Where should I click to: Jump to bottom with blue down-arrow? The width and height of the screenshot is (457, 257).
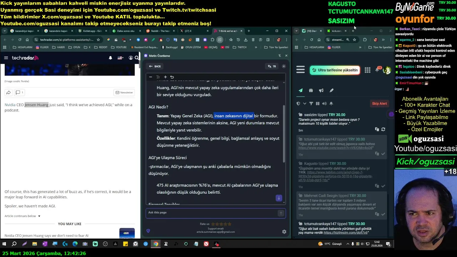coord(279,198)
